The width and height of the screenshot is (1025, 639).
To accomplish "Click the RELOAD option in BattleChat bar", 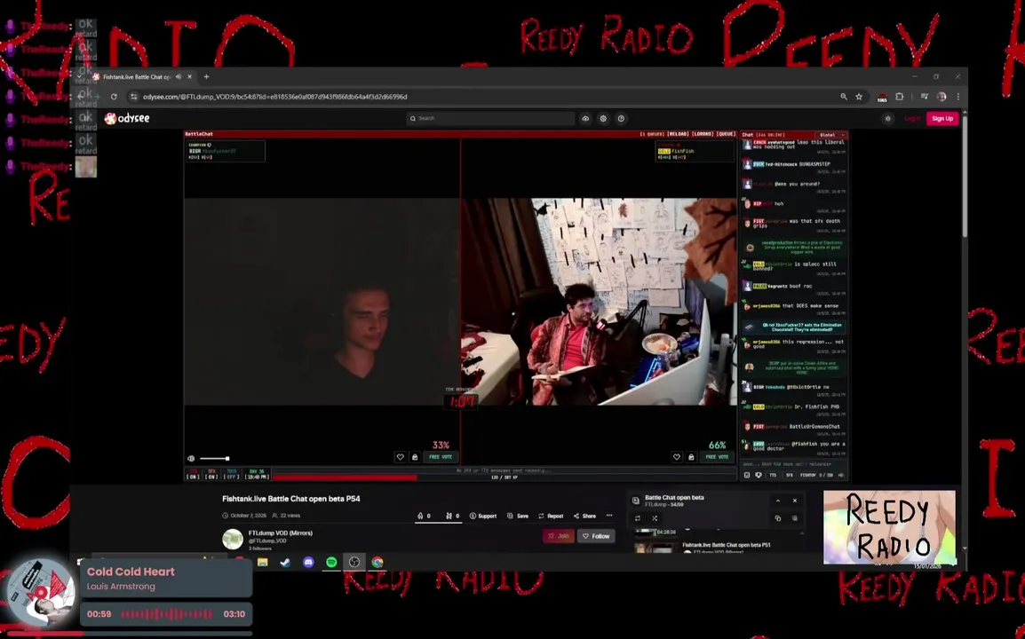I will tap(677, 134).
